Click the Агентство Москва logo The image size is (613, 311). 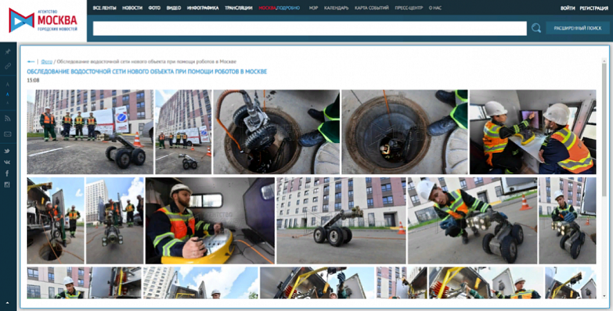click(x=43, y=20)
